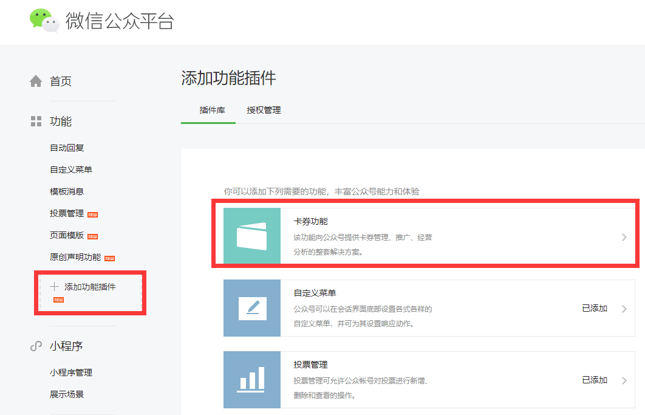
Task: Click the grid icon beside 功能
Action: point(36,122)
